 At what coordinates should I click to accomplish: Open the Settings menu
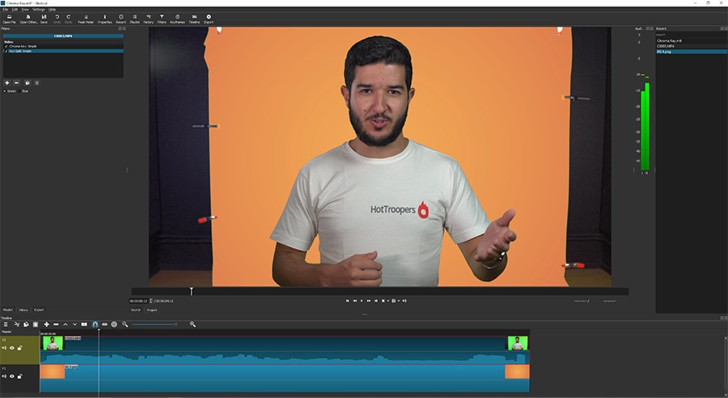point(37,9)
